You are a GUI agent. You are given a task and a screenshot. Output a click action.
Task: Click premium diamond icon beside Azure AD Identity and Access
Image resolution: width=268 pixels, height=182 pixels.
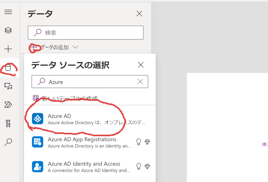(147, 166)
